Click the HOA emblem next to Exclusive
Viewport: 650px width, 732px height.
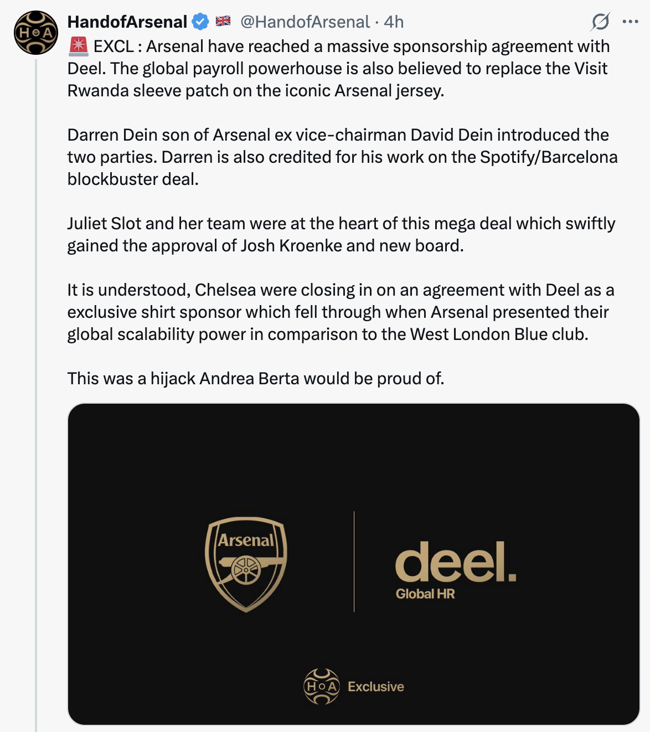coord(322,687)
